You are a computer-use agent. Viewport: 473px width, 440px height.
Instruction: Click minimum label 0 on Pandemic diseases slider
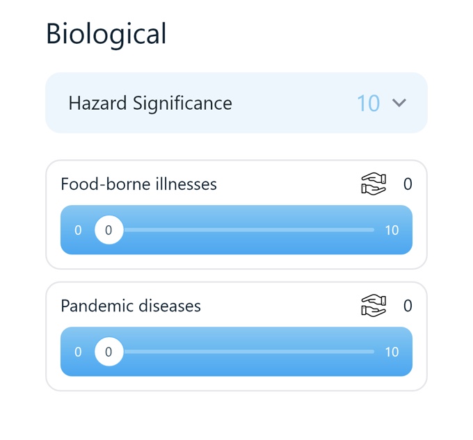tap(78, 352)
